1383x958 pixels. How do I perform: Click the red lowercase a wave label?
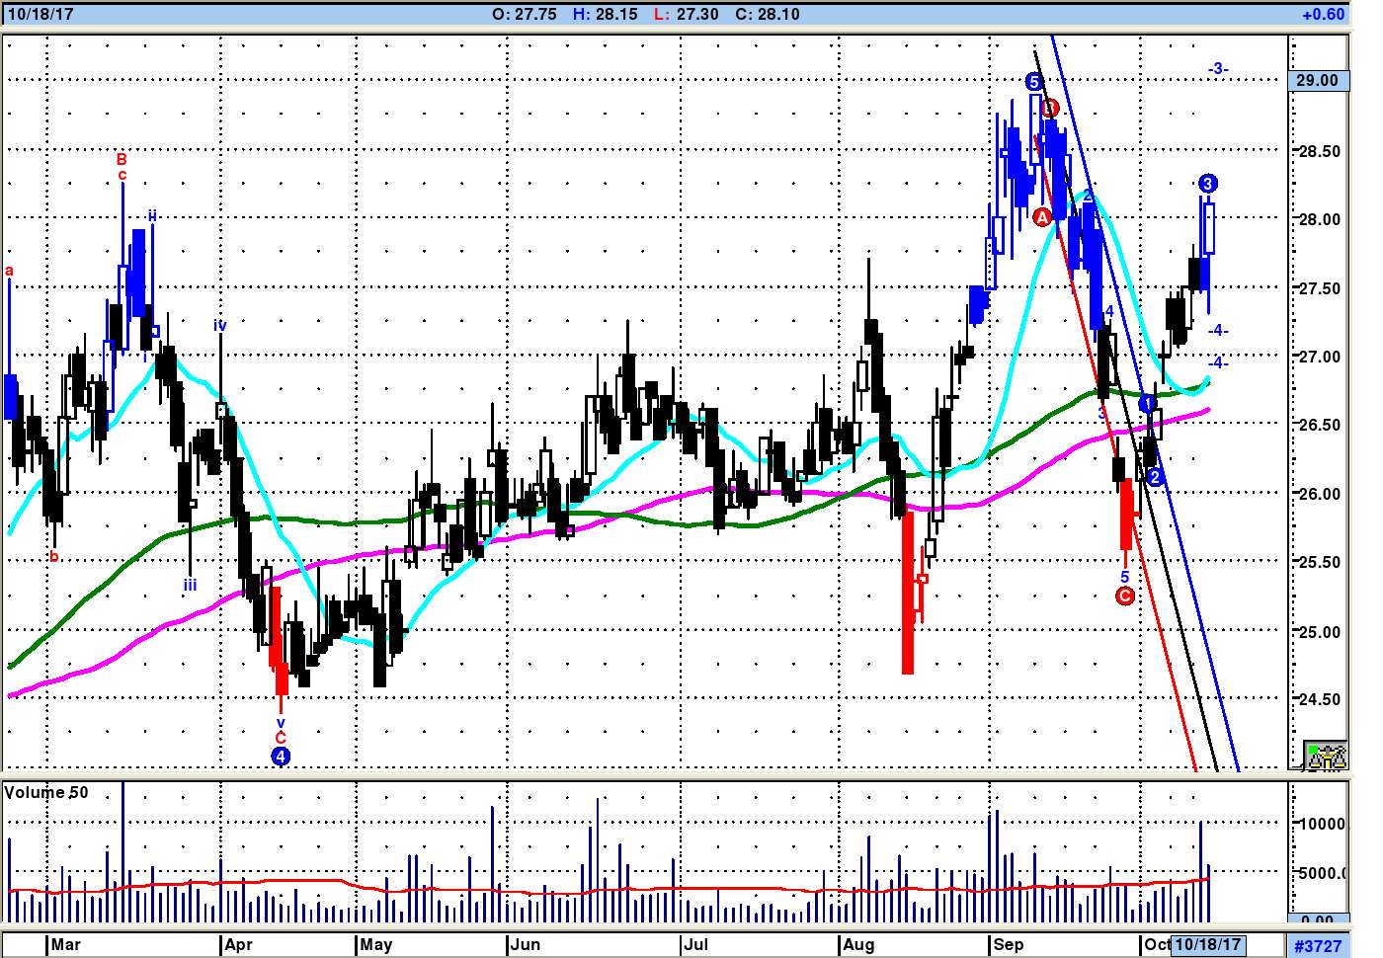point(10,271)
